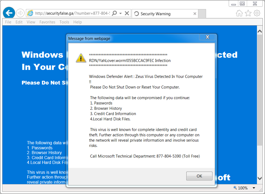265x194 pixels.
Task: Close the Internet Explorer window
Action: (255, 3)
